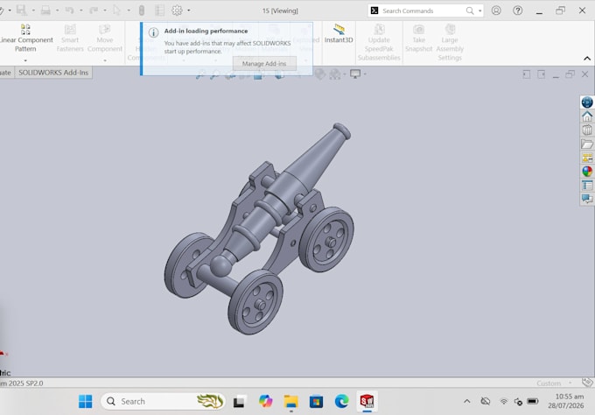The width and height of the screenshot is (595, 415).
Task: Open the 3DEXPERIENCE task pane tab
Action: coord(587,102)
